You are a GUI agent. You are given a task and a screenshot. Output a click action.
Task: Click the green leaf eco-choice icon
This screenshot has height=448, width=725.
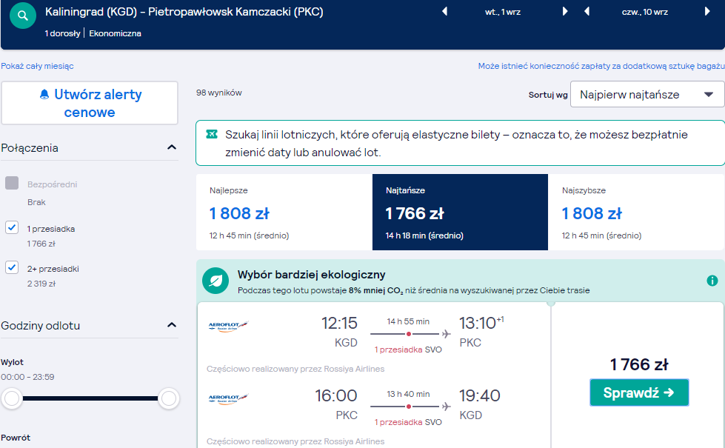pyautogui.click(x=216, y=281)
